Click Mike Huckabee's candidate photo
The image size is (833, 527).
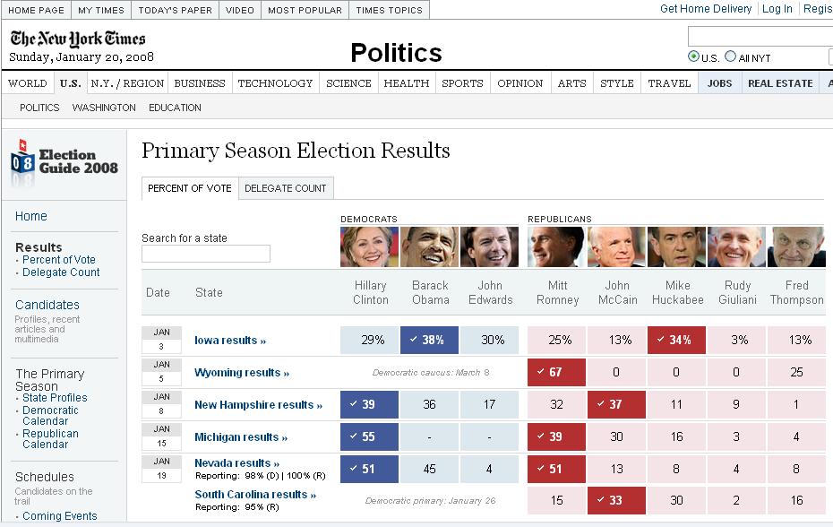coord(676,247)
